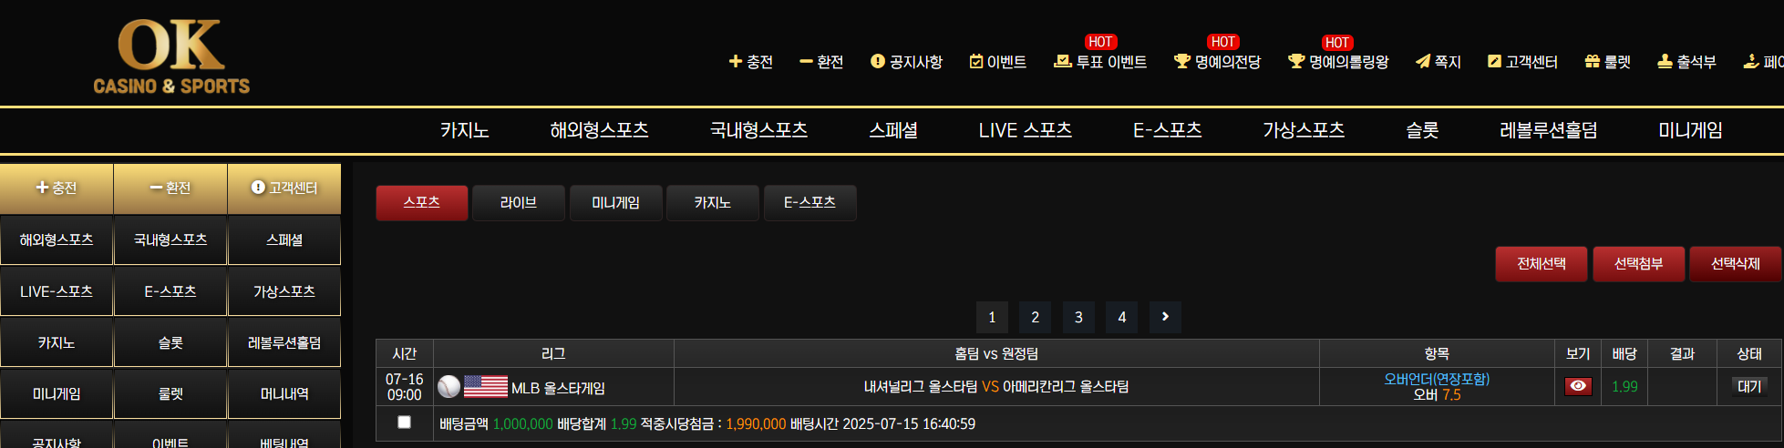
Task: Click 오버언더(연장포함) bet type link
Action: (1437, 379)
